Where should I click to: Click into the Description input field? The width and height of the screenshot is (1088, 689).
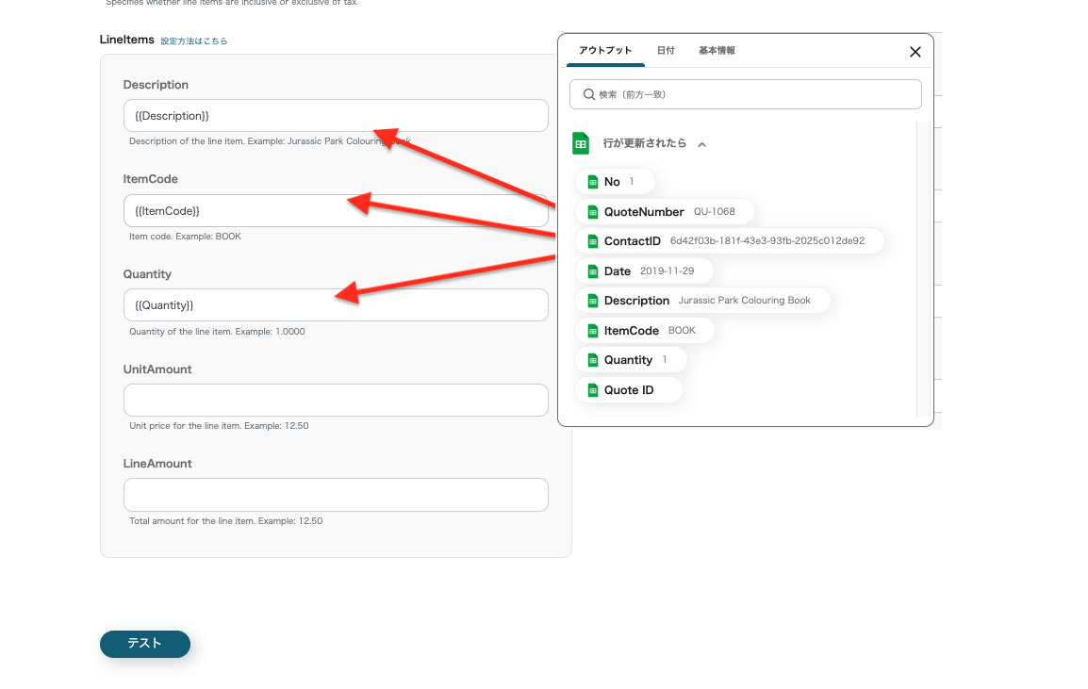pos(336,116)
